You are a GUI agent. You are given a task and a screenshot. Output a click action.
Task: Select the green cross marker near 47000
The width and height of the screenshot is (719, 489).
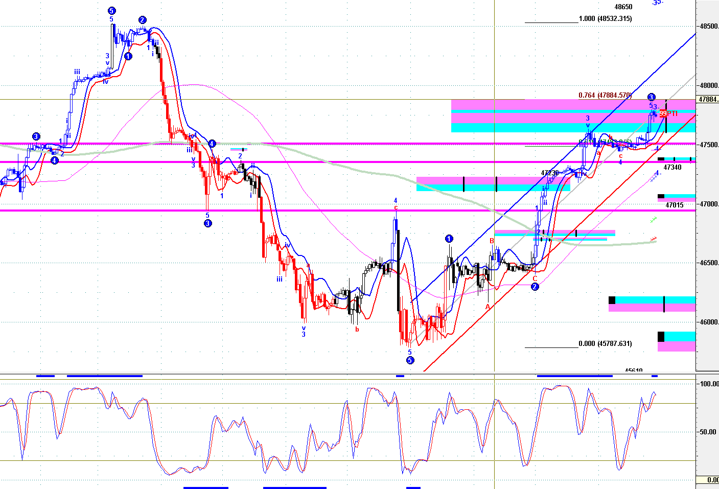point(653,220)
